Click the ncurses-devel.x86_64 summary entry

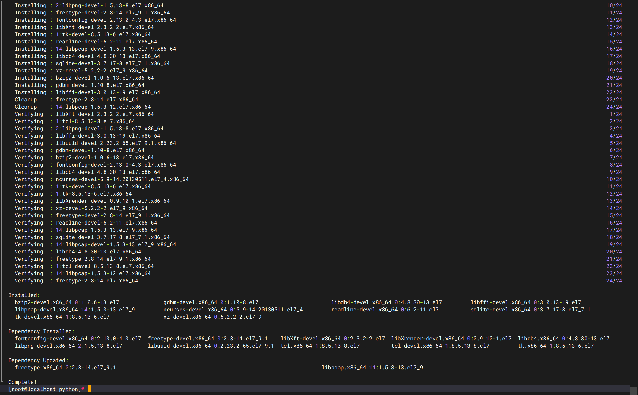(x=195, y=310)
